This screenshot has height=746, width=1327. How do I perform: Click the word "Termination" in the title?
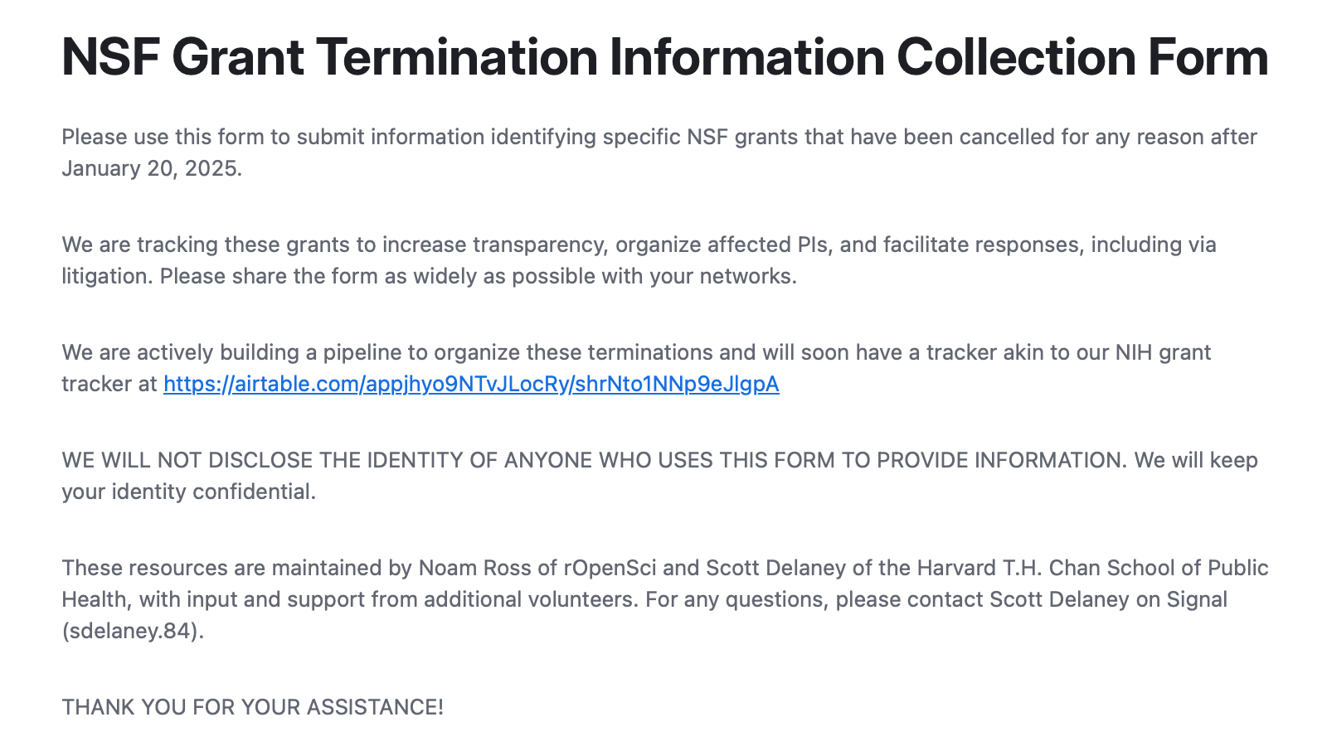coord(456,57)
